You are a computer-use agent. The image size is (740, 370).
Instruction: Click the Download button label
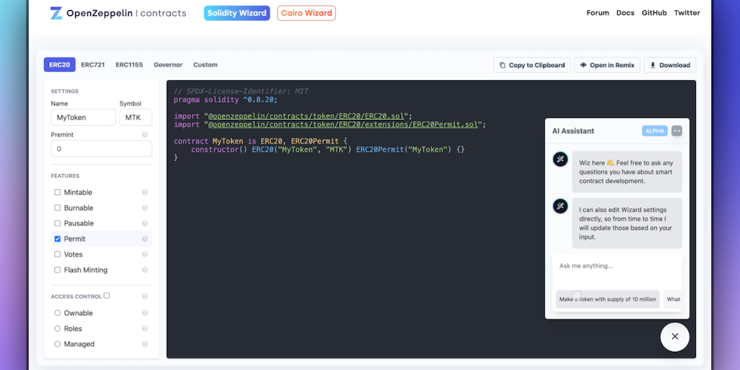(675, 65)
